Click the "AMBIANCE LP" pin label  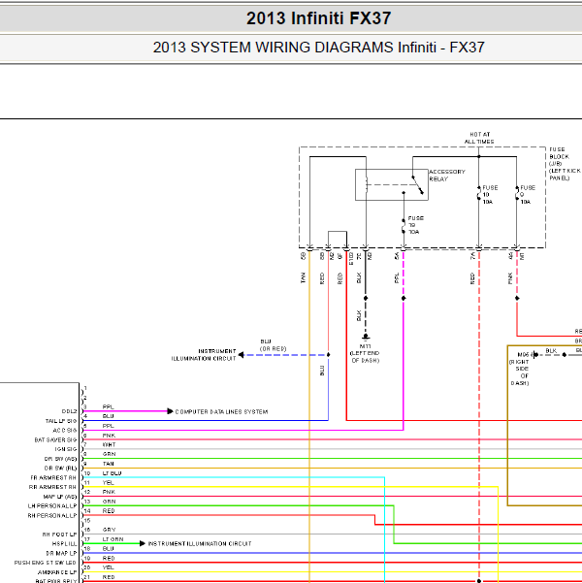tap(57, 572)
